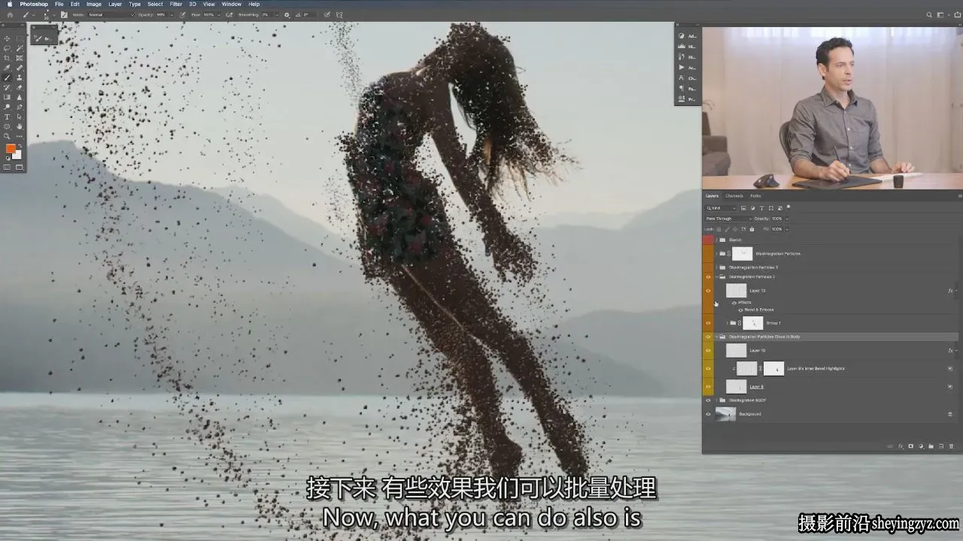963x541 pixels.
Task: Expand the Sketch group
Action: (716, 240)
